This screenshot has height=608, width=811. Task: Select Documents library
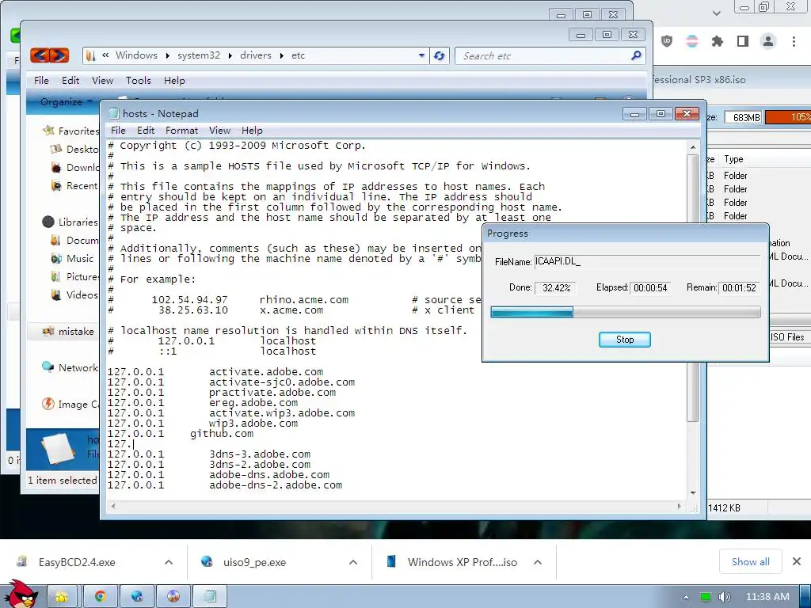pos(74,241)
